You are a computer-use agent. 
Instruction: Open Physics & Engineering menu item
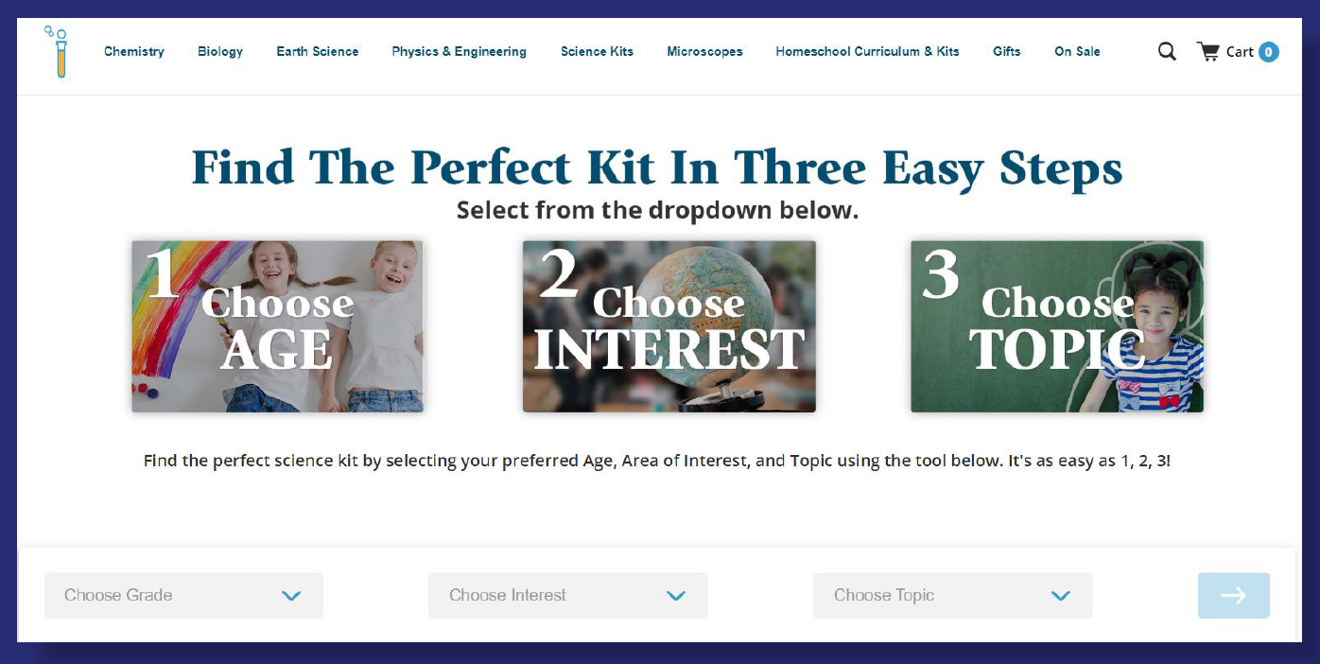[460, 52]
